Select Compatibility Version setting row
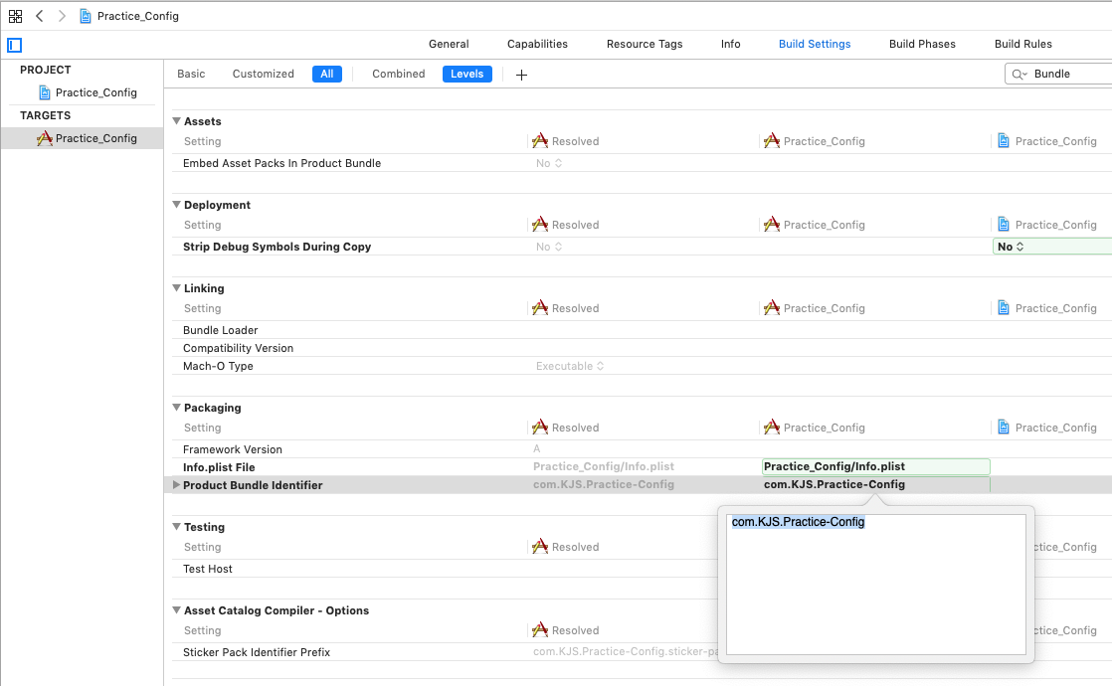The width and height of the screenshot is (1112, 686). pyautogui.click(x=642, y=348)
